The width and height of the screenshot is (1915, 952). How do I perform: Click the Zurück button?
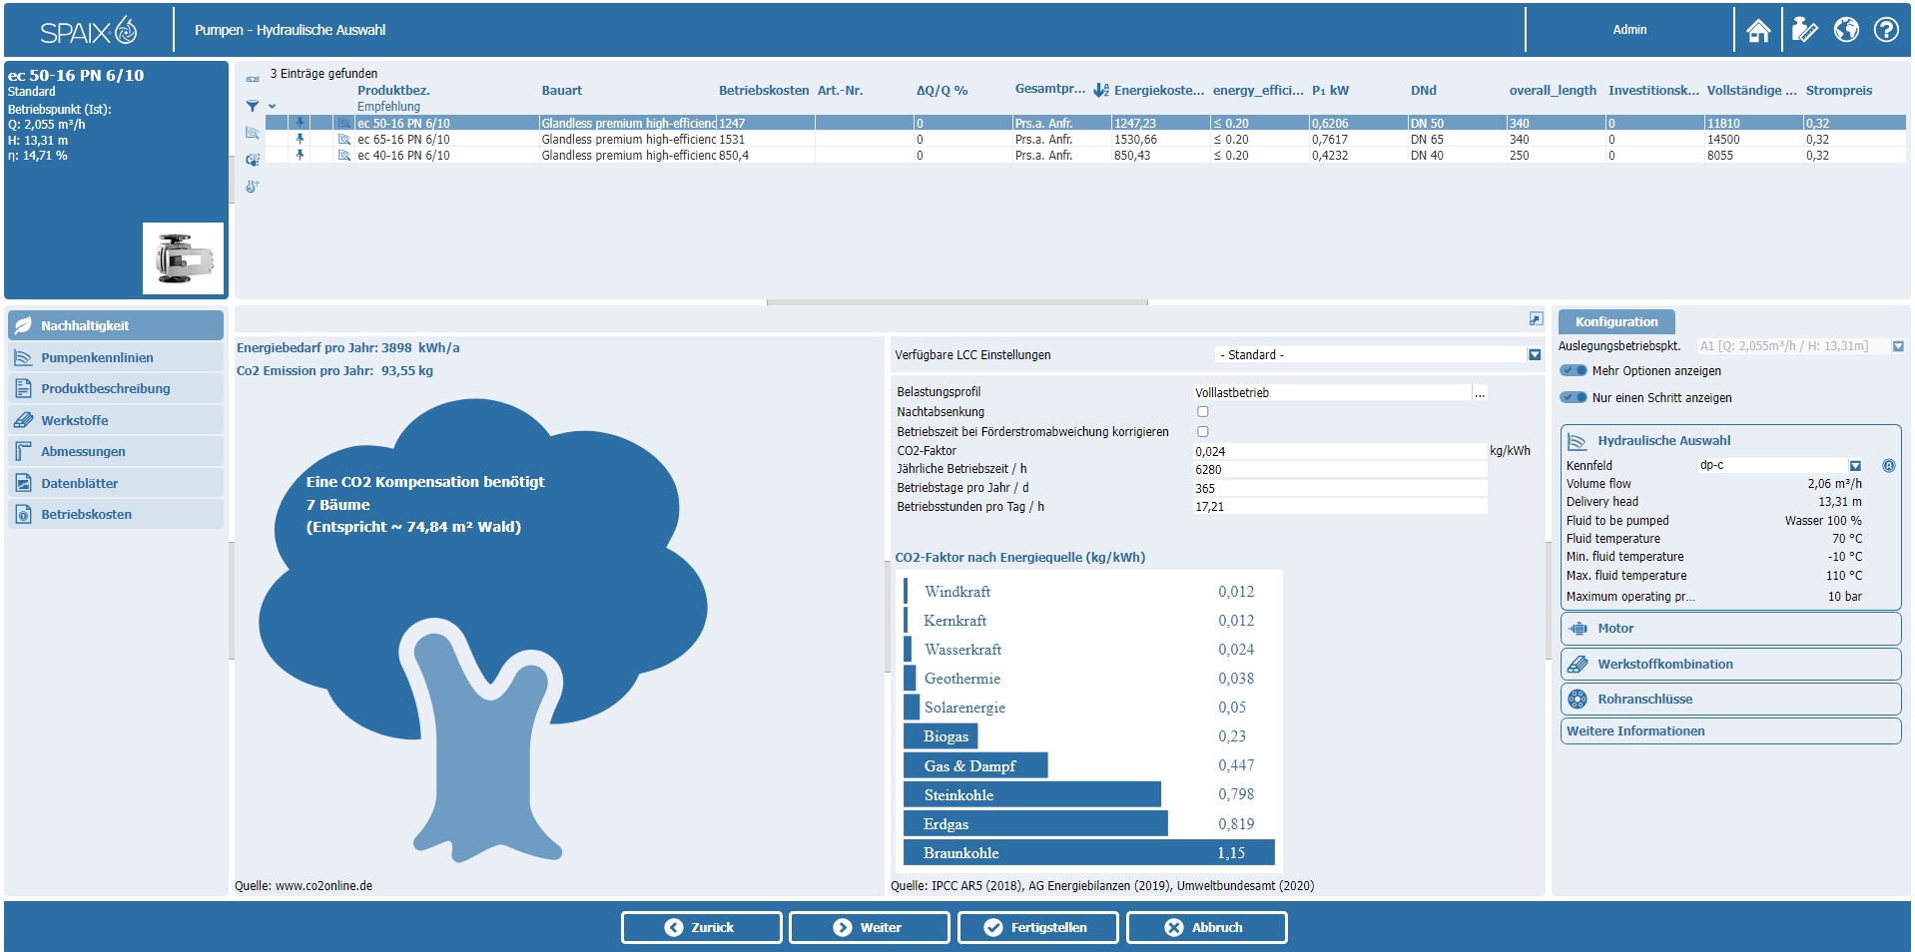click(x=701, y=928)
